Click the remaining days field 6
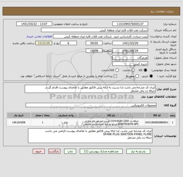The image size is (183, 177). [68, 43]
